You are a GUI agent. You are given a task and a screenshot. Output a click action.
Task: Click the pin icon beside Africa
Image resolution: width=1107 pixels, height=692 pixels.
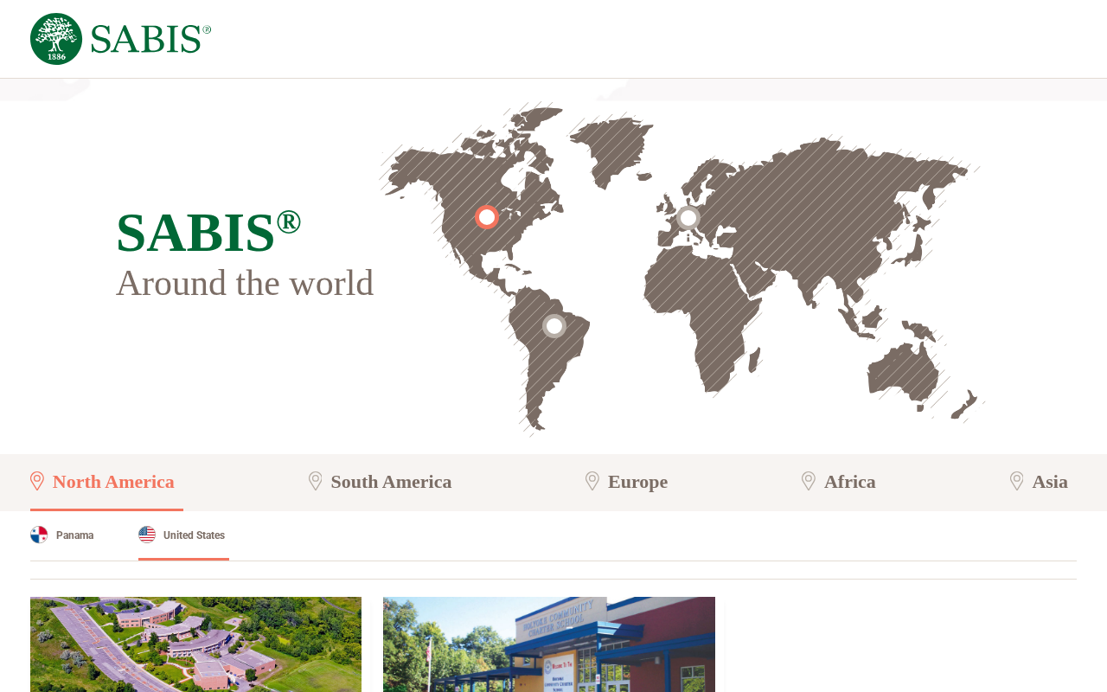pos(809,481)
